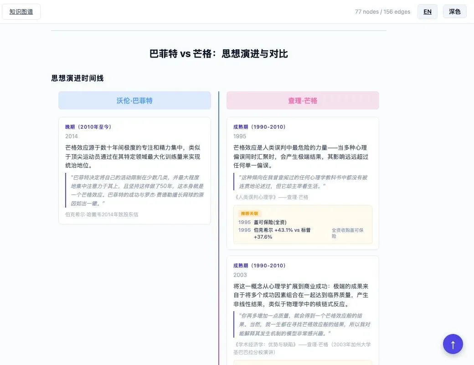Click the paragraph beginning 将这一概念从心理学扩展

(x=301, y=295)
